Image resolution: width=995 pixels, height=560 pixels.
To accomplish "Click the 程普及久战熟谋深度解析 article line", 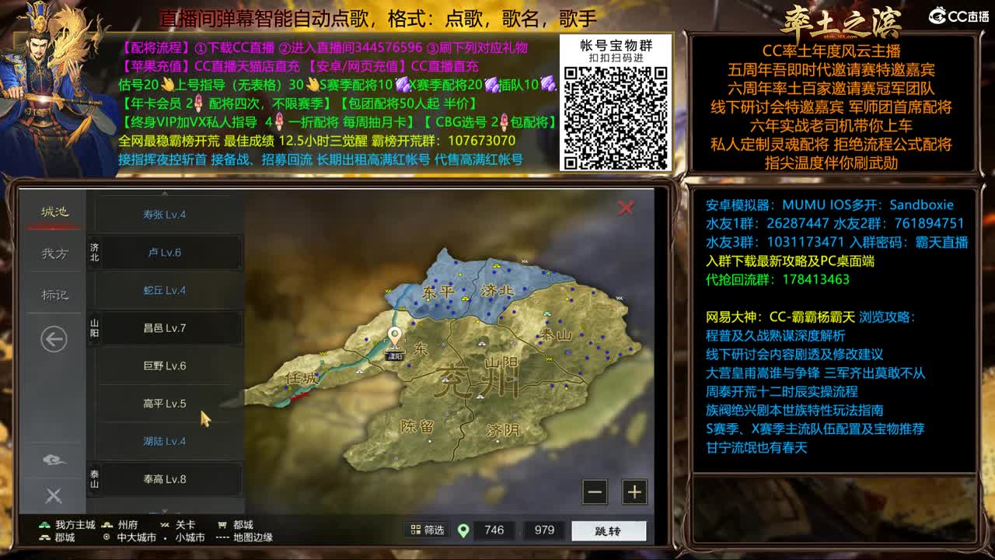I will (775, 335).
